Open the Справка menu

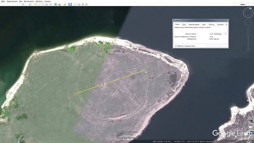click(48, 1)
